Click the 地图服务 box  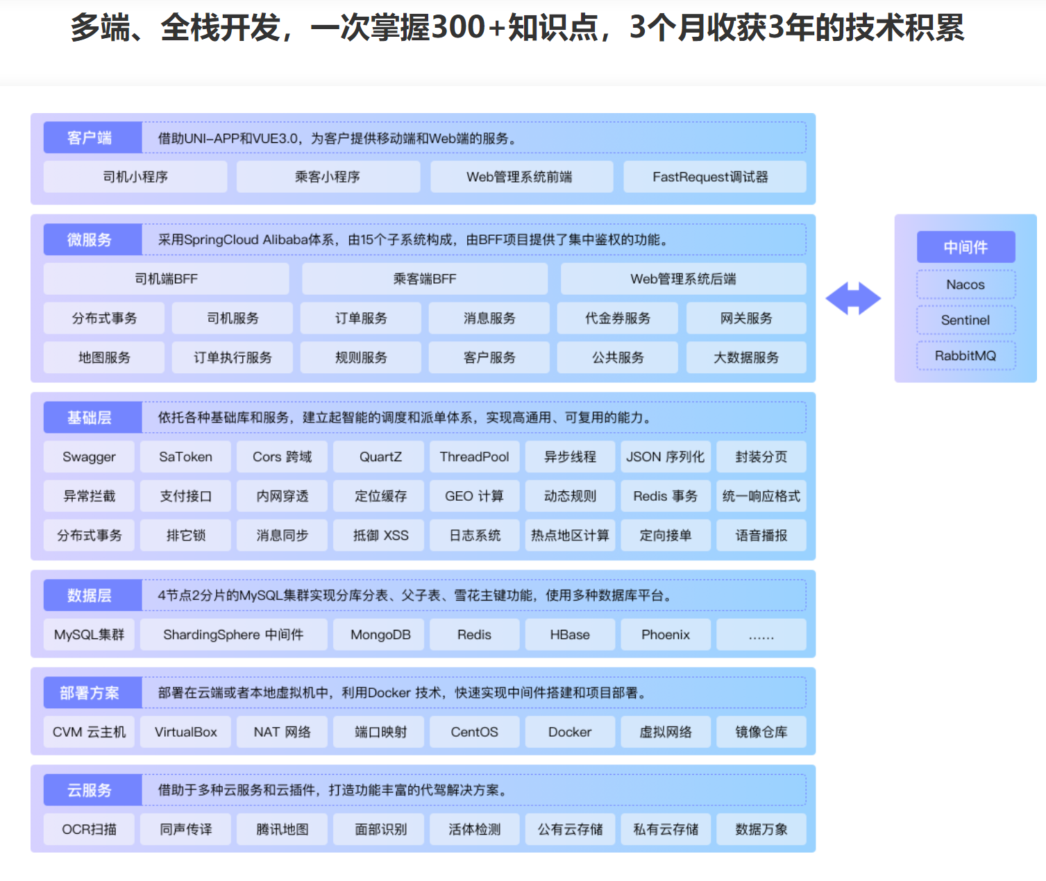pyautogui.click(x=104, y=357)
